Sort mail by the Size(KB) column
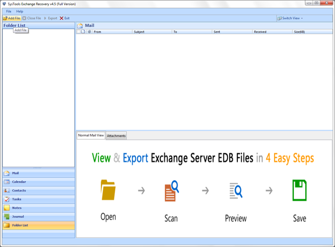This screenshot has width=335, height=247. (312, 32)
